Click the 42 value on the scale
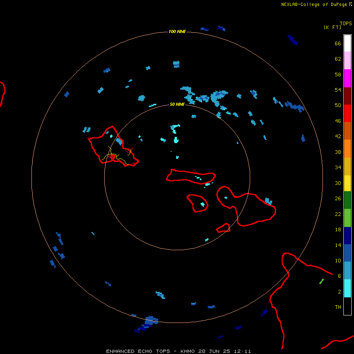The image size is (354, 354). click(x=338, y=136)
